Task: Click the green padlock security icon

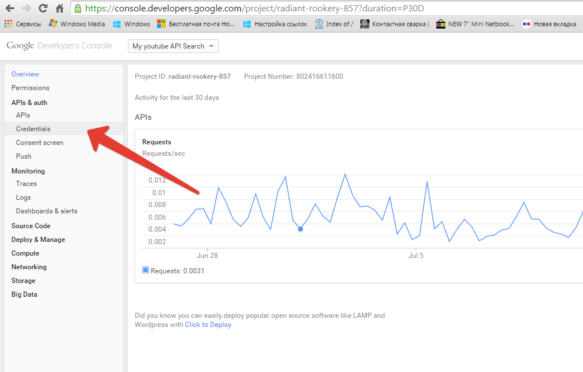Action: pos(78,8)
